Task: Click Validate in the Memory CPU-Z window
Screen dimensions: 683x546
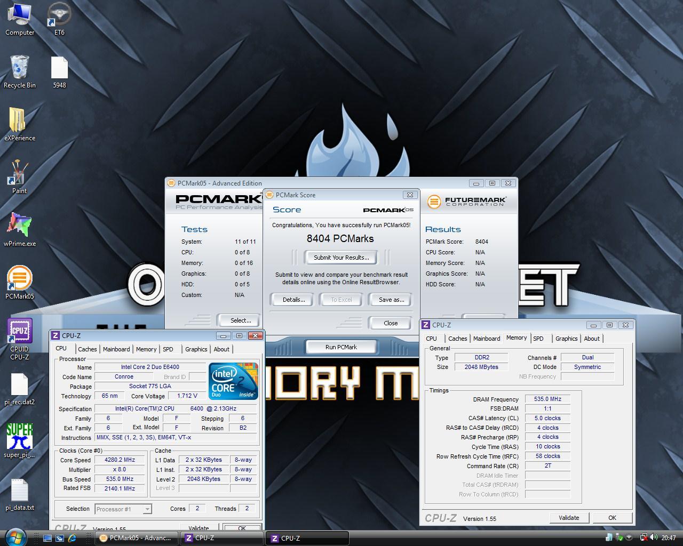Action: [569, 518]
